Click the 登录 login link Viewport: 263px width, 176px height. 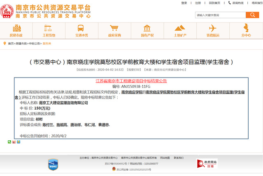click(184, 3)
